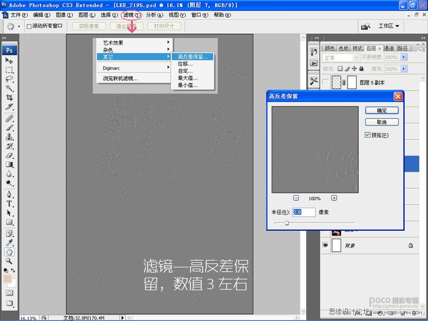
Task: Select the Rectangle shape tool
Action: coord(9,222)
